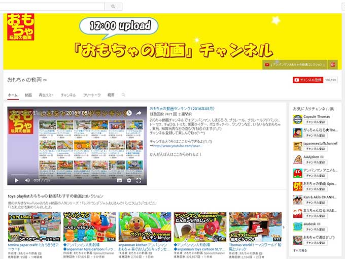This screenshot has height=259, width=345.
Task: Open the アンパンマン アニメ&... channel avatar
Action: click(x=298, y=173)
